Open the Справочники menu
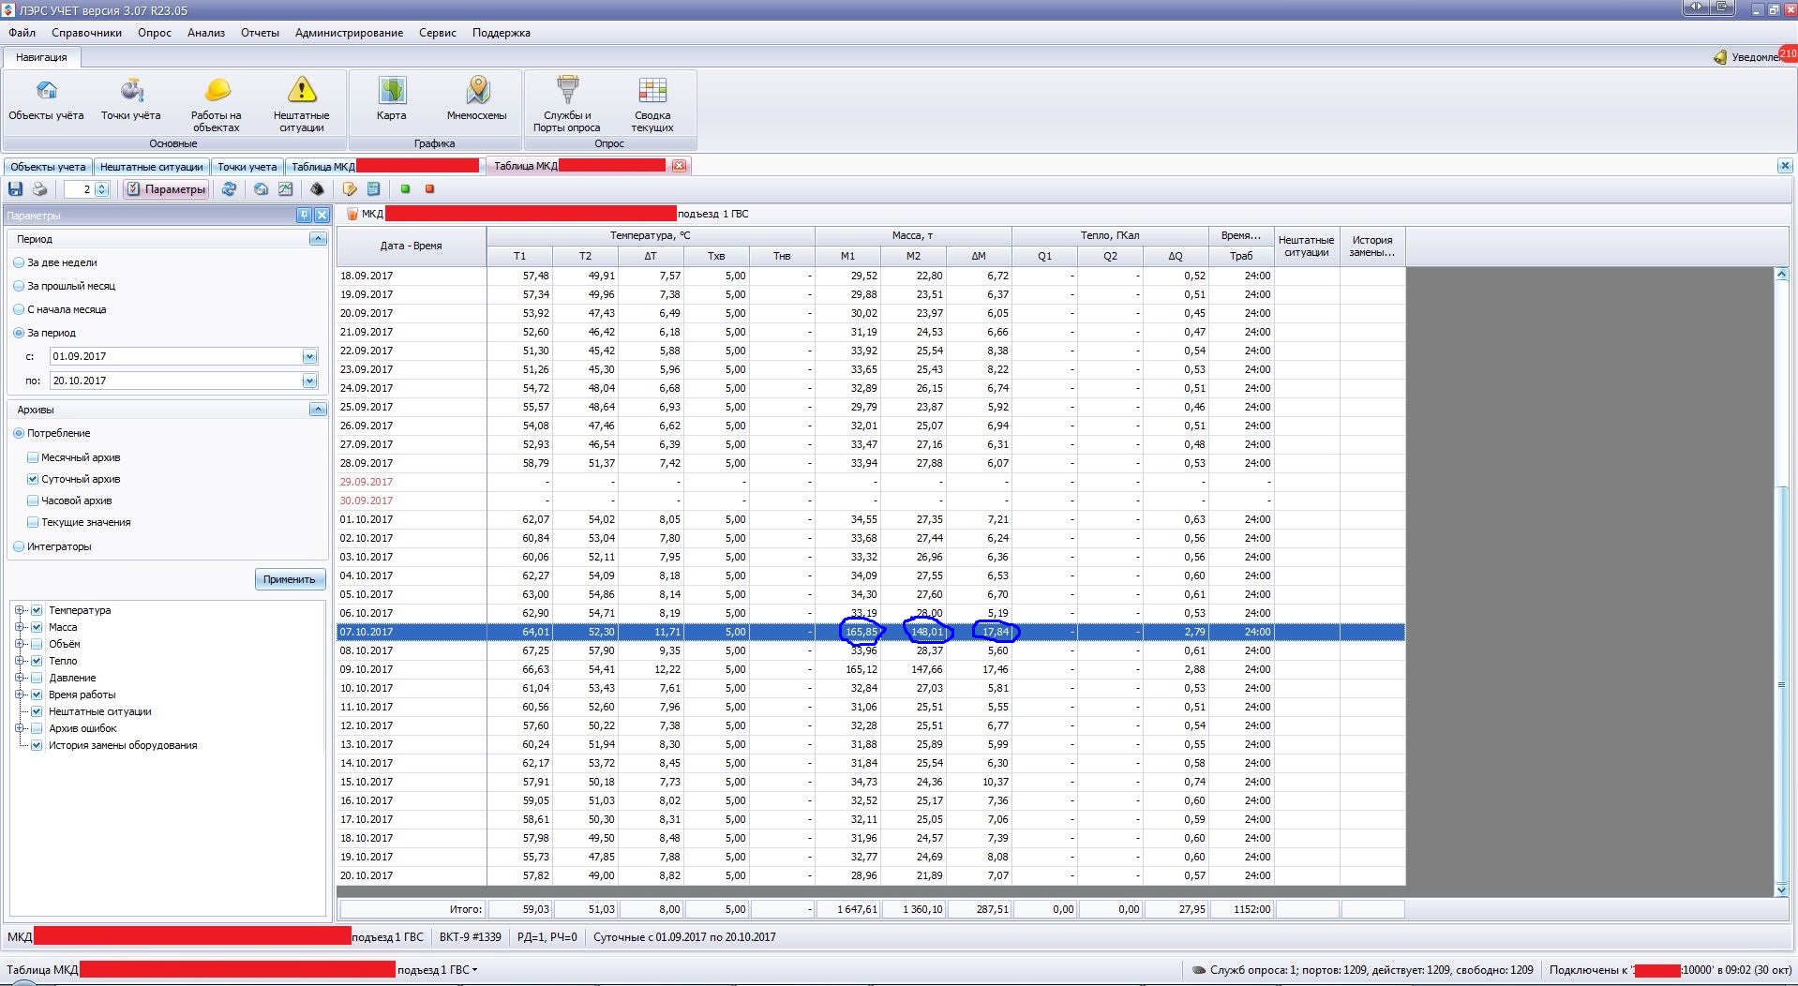 click(x=86, y=33)
